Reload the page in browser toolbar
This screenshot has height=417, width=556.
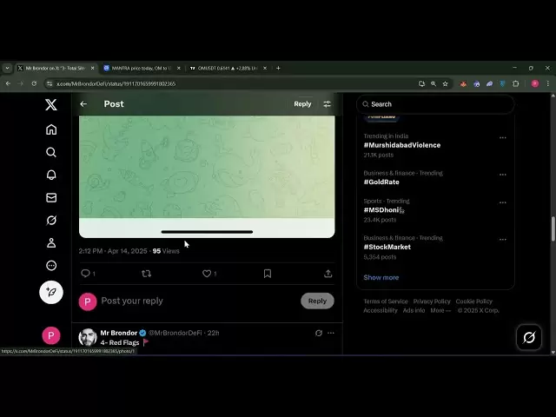(x=34, y=83)
